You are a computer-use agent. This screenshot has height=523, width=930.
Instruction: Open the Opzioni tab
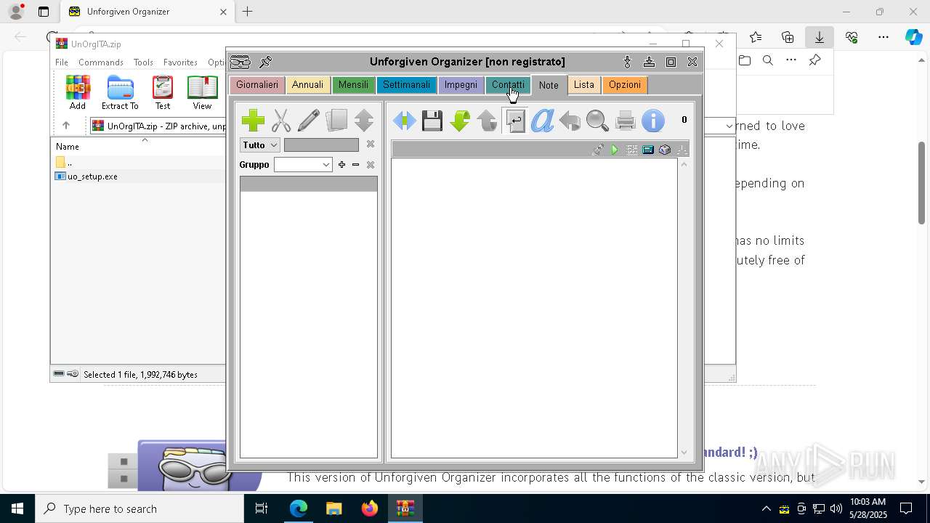coord(625,85)
